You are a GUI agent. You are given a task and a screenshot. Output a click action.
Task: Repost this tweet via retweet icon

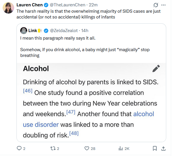pyautogui.click(x=53, y=148)
